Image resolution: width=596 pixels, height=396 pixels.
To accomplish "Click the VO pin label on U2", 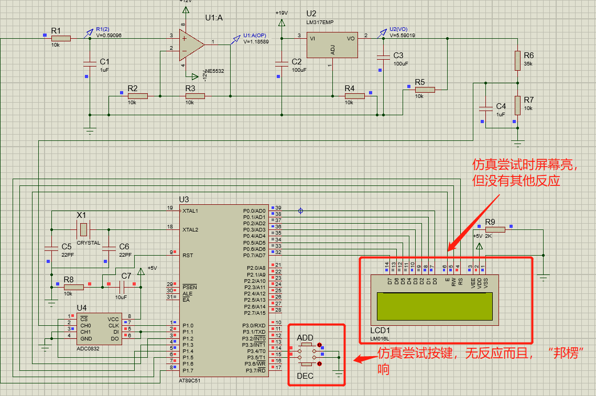I will (351, 38).
